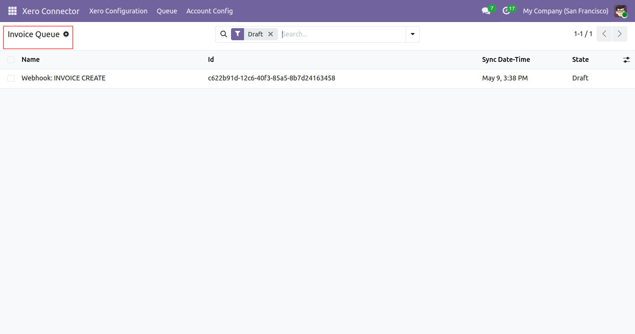Screen dimensions: 635x334
Task: Switch company My Company (San Francisco)
Action: [x=566, y=11]
